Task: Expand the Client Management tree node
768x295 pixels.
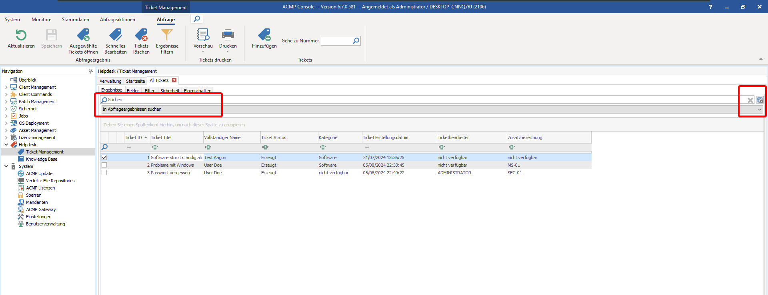Action: coord(6,87)
